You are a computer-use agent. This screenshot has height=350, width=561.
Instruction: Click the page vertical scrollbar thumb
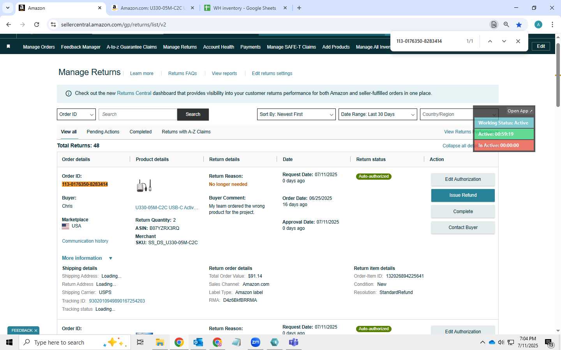[x=558, y=74]
